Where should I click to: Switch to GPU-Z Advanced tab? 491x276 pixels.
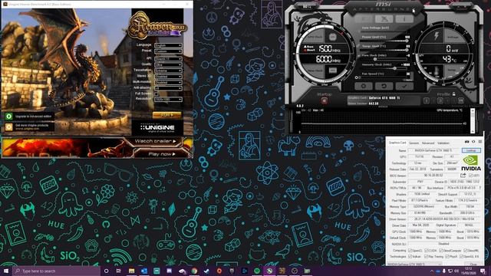[428, 143]
